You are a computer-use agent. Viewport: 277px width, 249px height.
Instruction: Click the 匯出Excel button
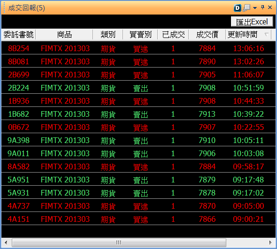(252, 22)
